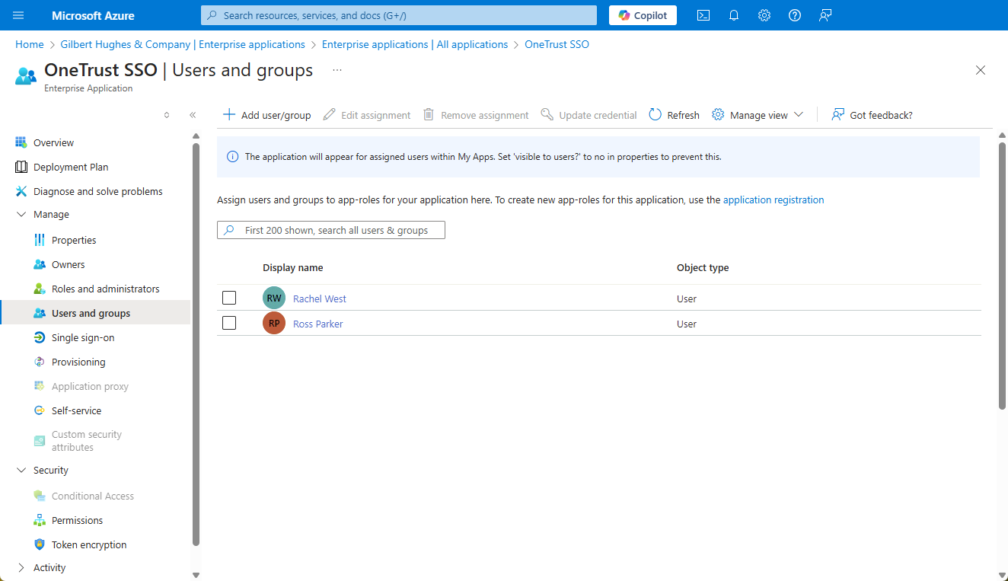Open the Provisioning page

click(78, 361)
